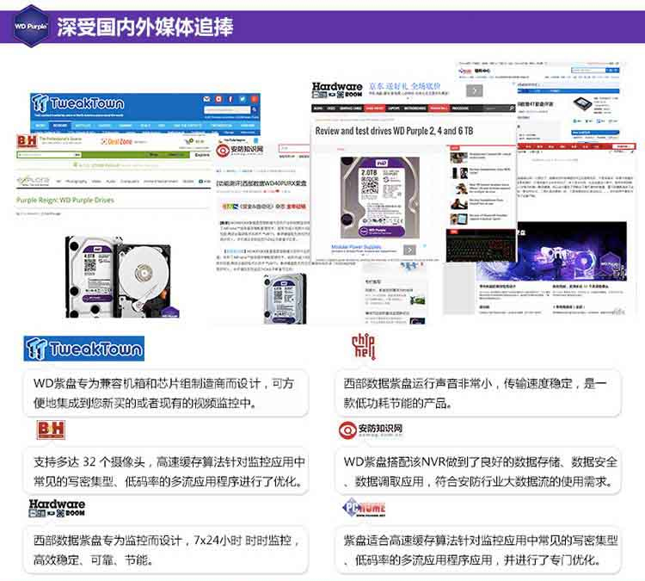
Task: Click the Chiphell logo above its quote
Action: coord(363,346)
